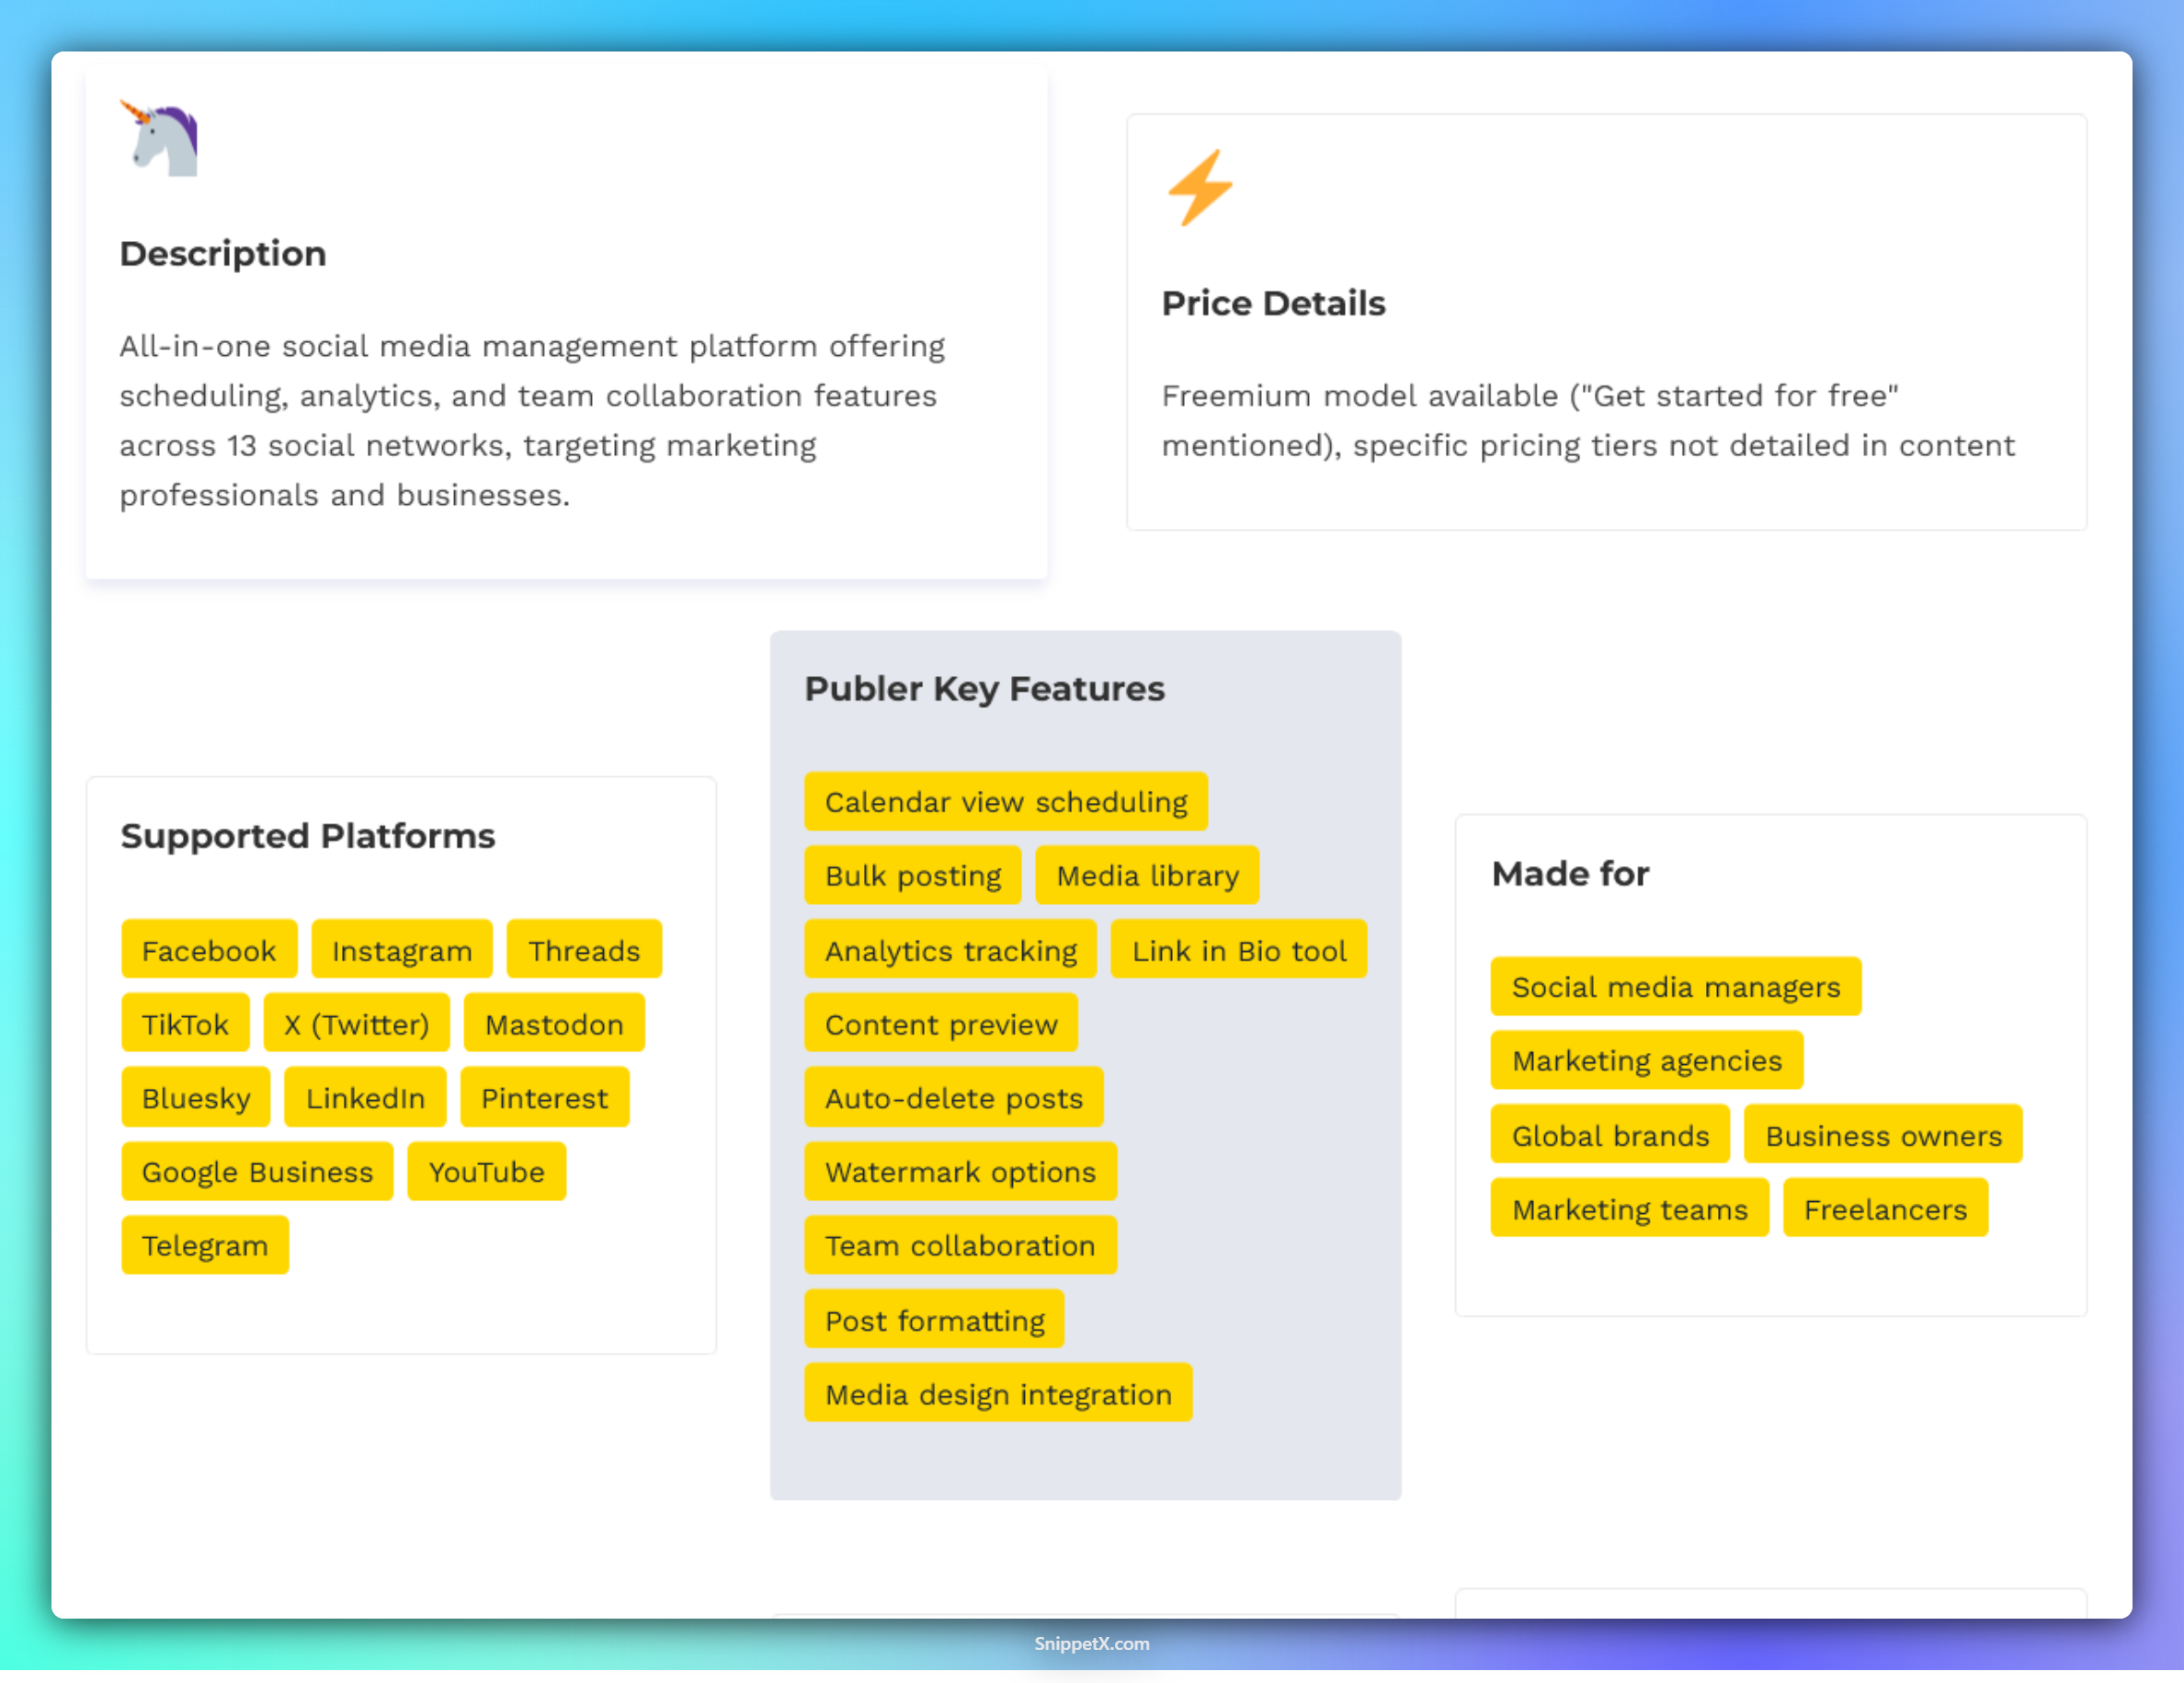2184x1683 pixels.
Task: Click the Made for heading
Action: tap(1570, 874)
